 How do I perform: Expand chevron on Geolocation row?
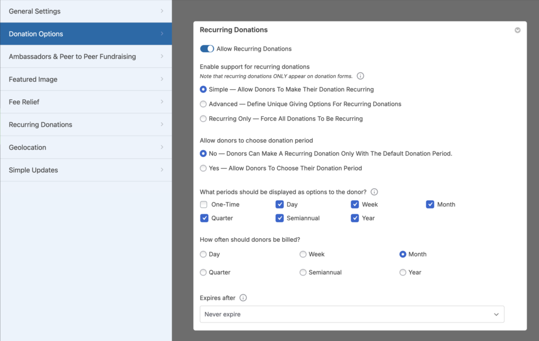tap(162, 147)
